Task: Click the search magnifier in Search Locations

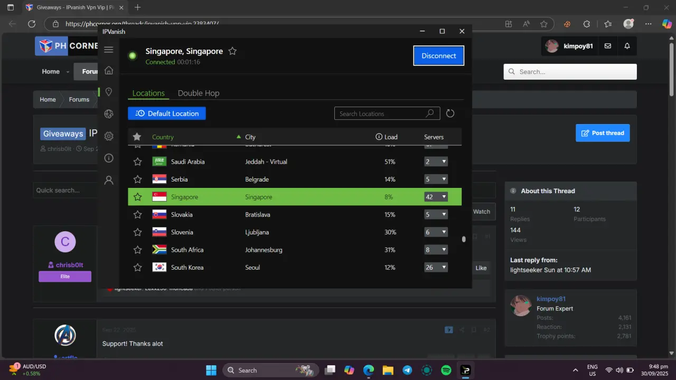Action: 430,113
